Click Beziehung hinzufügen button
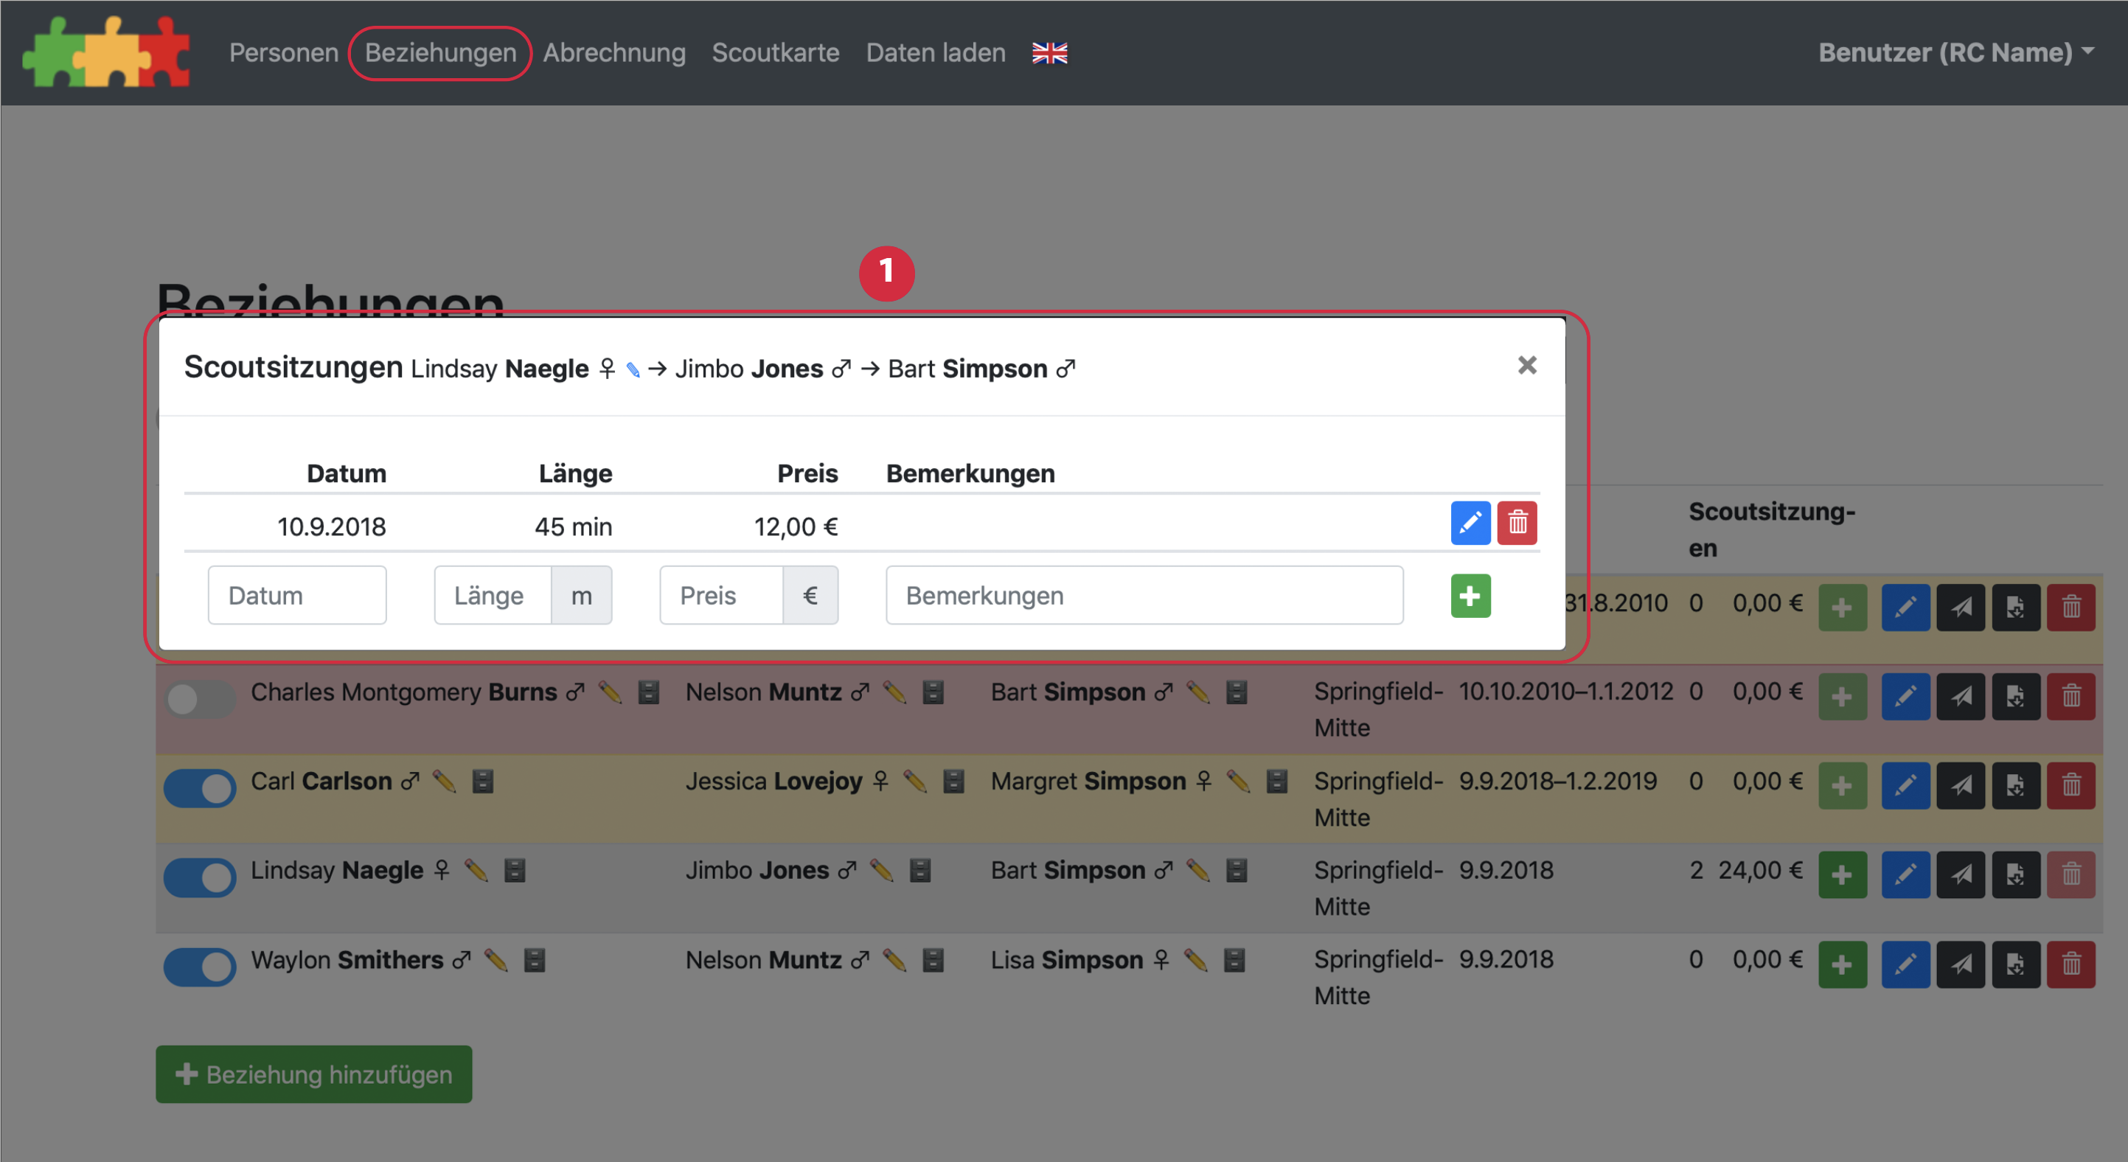 pos(314,1074)
